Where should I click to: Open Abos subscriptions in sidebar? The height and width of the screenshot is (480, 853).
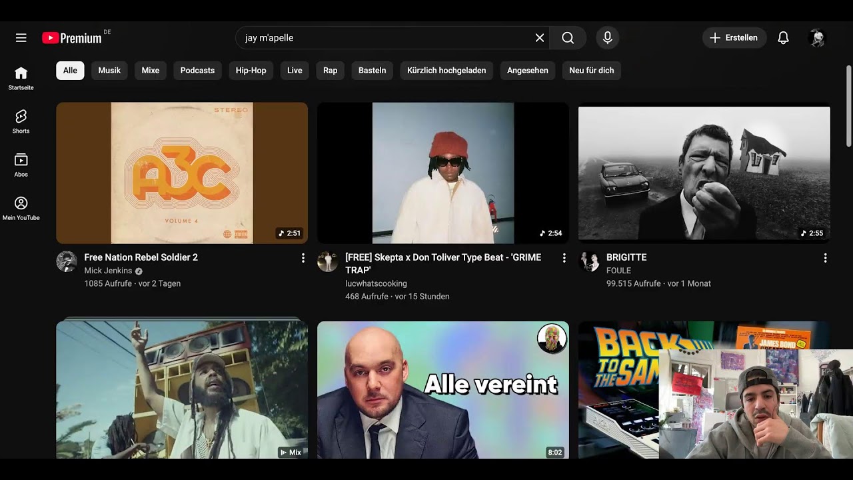click(21, 165)
